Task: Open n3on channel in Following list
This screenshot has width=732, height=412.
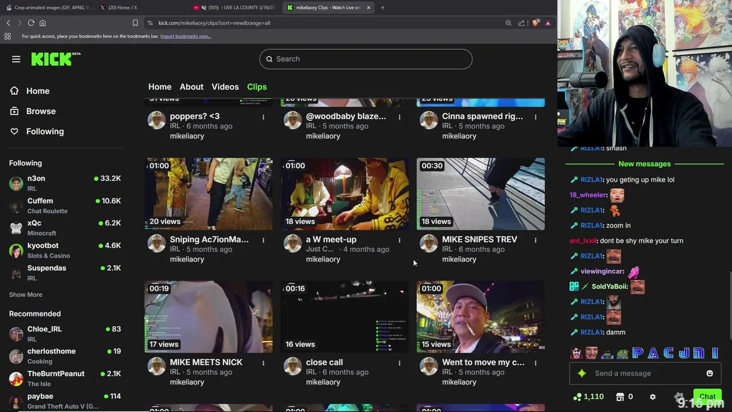Action: coord(65,183)
